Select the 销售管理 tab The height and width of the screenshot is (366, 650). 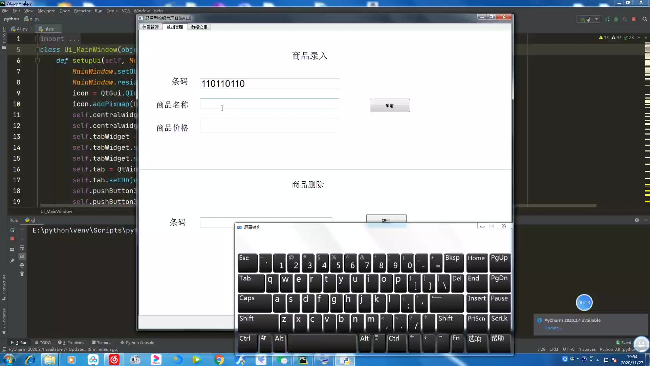click(150, 27)
